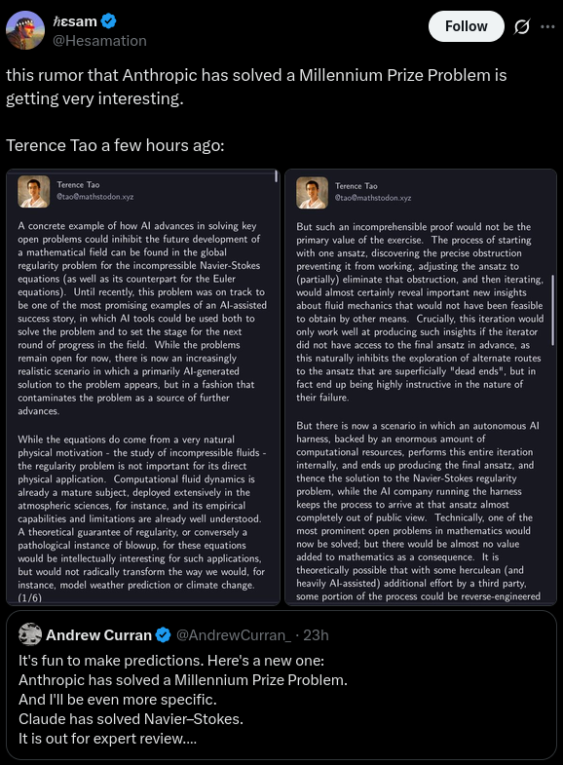Click the Grok slashed-circle icon

click(x=521, y=27)
